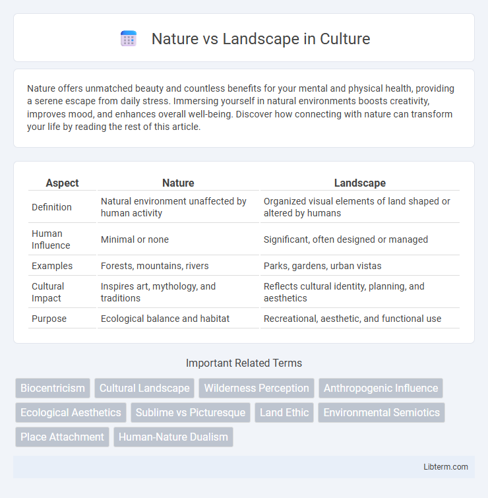Open the Biocentricism related term tag
Screen dimensions: 488x498
coord(53,388)
